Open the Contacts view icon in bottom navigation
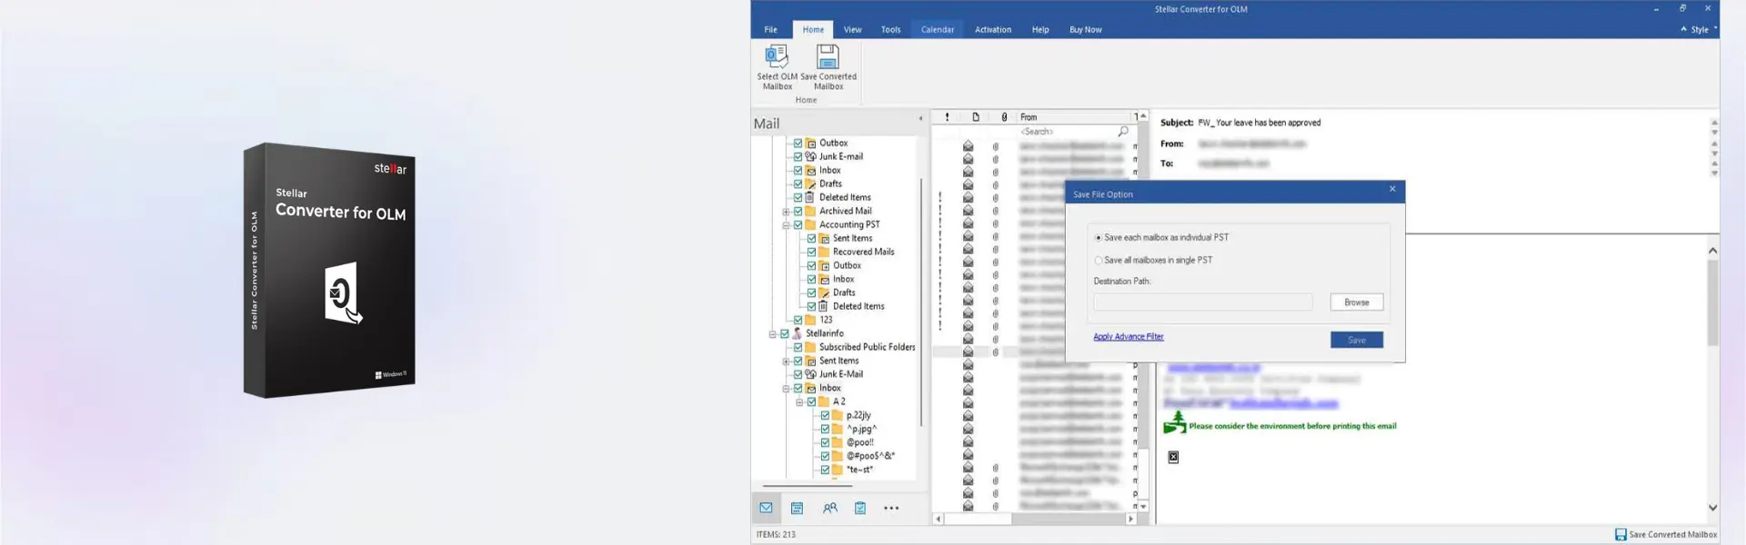The width and height of the screenshot is (1746, 545). coord(830,508)
